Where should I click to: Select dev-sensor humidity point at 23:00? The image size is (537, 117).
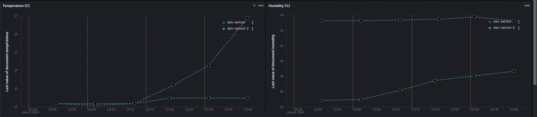tap(361, 100)
